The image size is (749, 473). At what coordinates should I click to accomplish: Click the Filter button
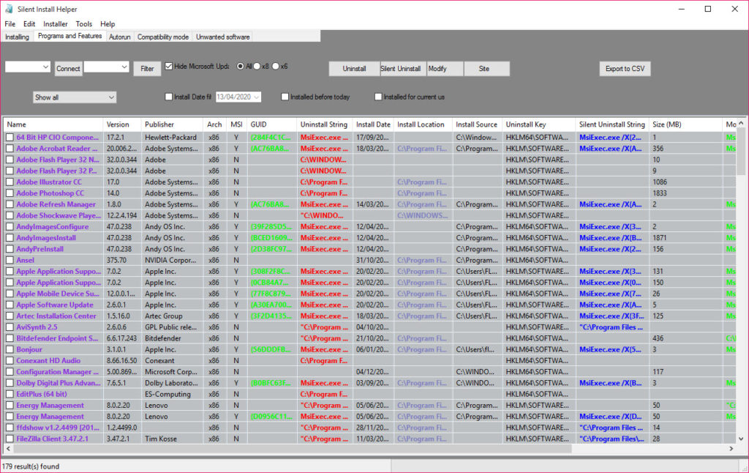point(147,68)
